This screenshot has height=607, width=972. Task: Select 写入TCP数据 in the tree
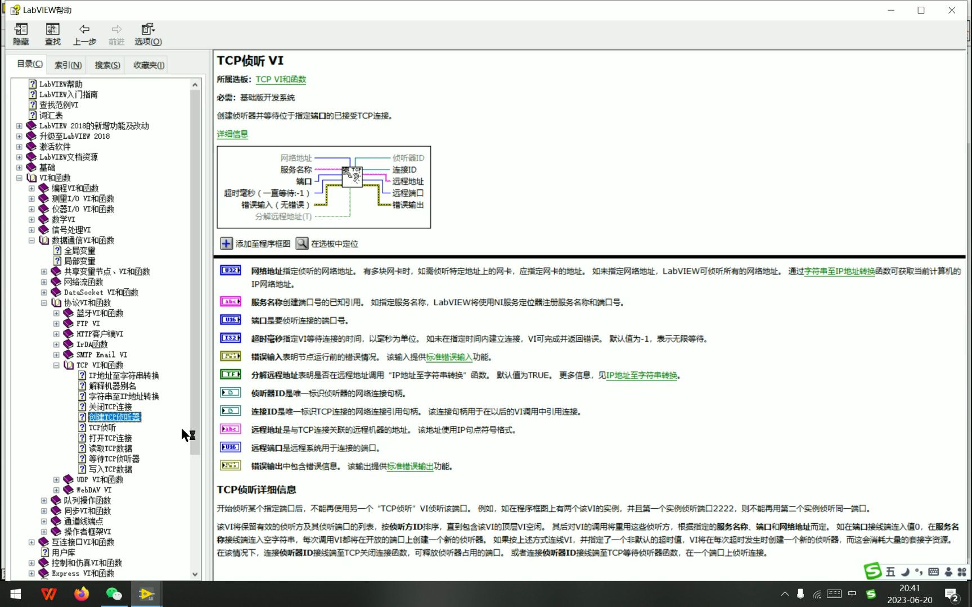(110, 469)
